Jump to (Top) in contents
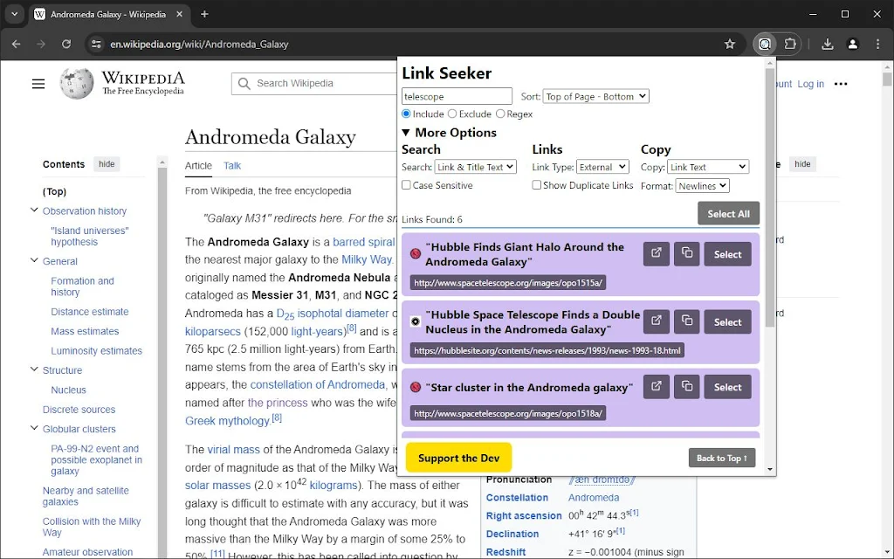 point(54,191)
